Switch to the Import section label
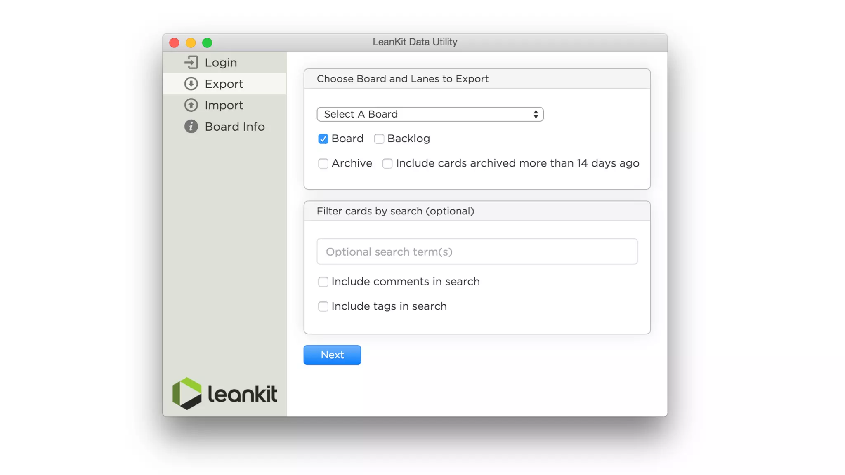 point(224,105)
